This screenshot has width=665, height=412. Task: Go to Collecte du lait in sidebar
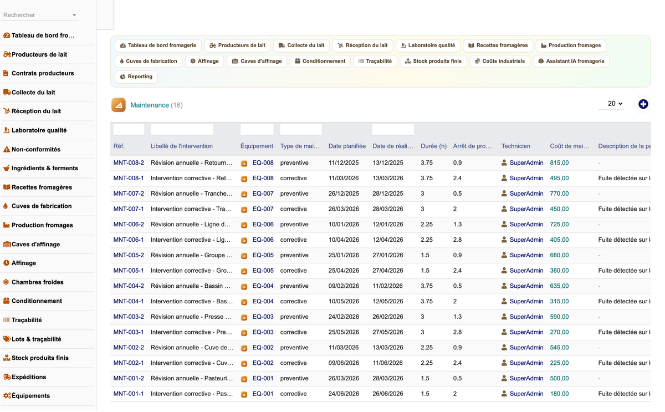coord(33,92)
